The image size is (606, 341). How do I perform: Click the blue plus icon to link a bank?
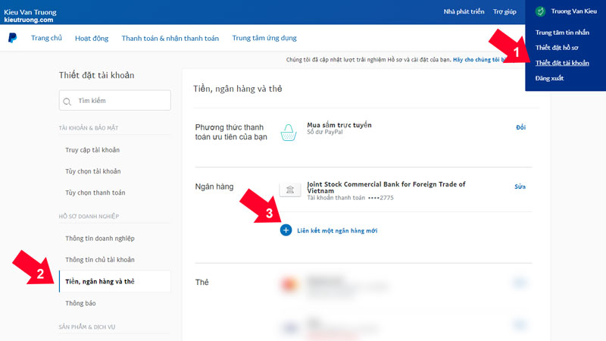pyautogui.click(x=286, y=230)
